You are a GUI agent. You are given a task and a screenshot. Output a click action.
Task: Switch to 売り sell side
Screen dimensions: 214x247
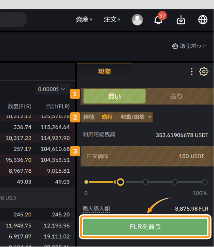(x=176, y=96)
